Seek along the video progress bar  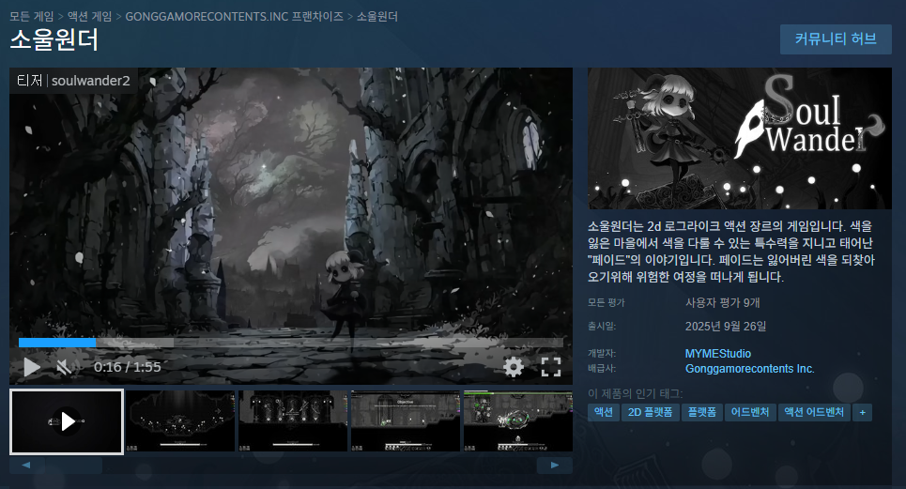290,343
